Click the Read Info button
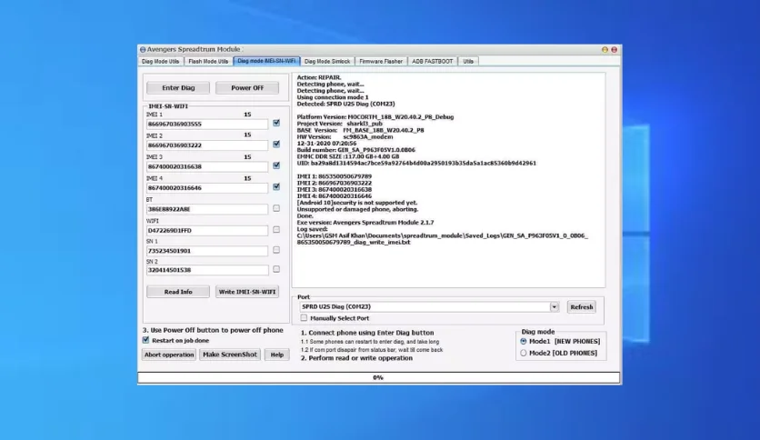The width and height of the screenshot is (760, 440). (178, 292)
